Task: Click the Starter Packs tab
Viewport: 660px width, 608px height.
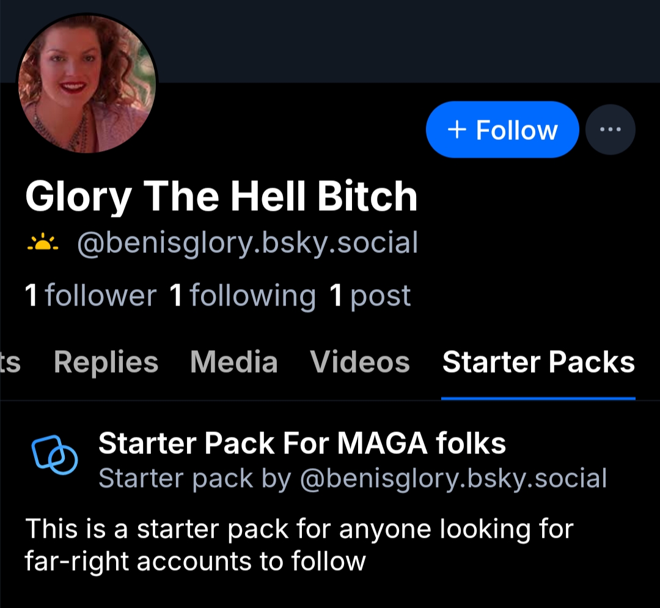Action: pyautogui.click(x=538, y=362)
